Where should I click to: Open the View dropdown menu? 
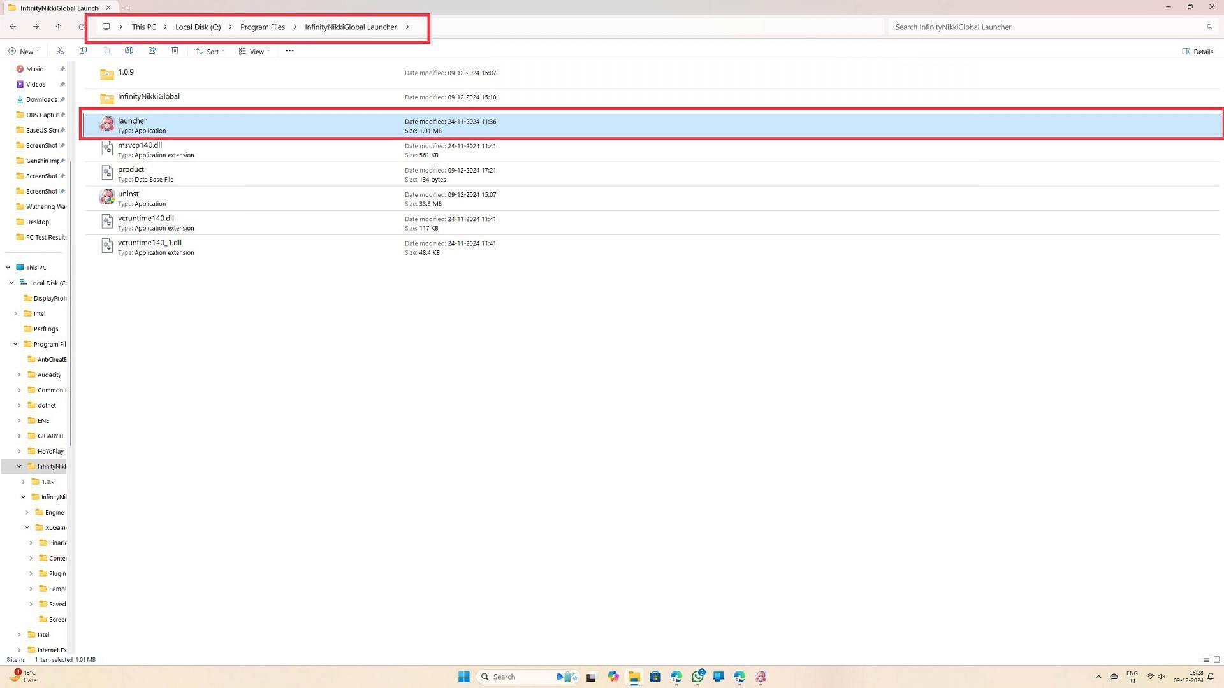point(255,51)
